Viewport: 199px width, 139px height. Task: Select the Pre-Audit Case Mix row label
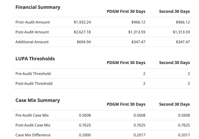pyautogui.click(x=32, y=115)
